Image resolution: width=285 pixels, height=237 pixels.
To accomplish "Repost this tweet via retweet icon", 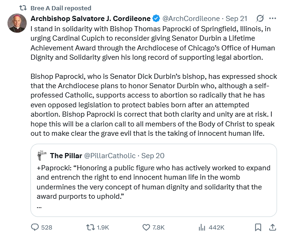I will [x=91, y=227].
